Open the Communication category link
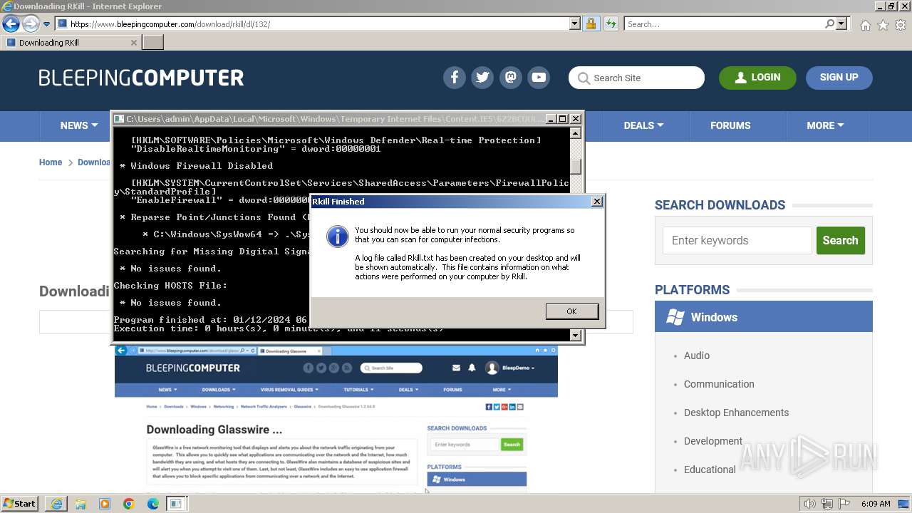Screen dimensions: 912x513 (719, 384)
